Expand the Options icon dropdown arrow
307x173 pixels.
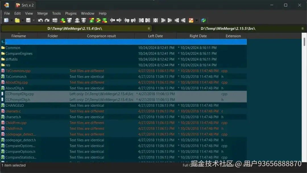[197, 20]
